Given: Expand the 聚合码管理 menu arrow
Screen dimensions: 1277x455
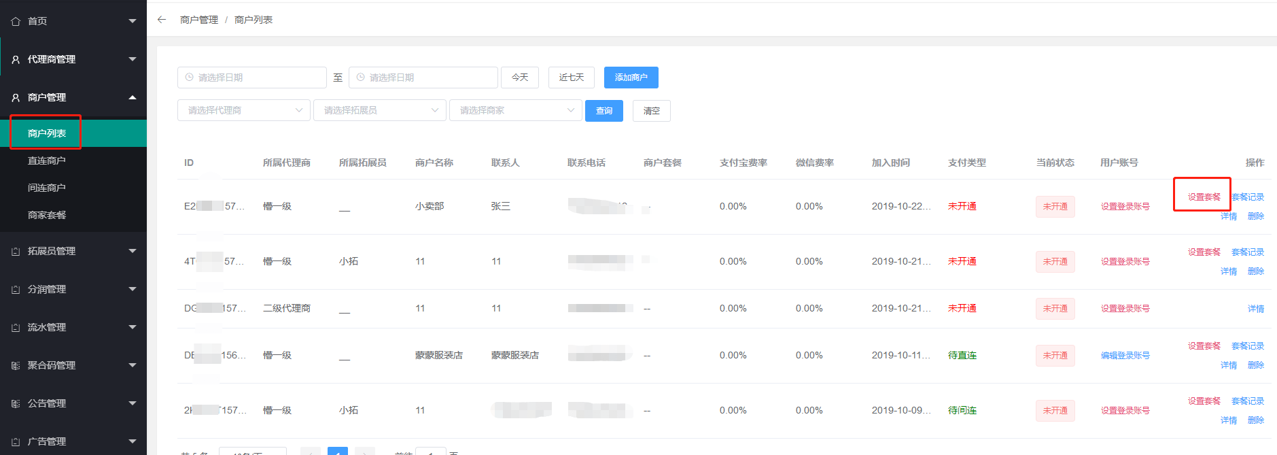Looking at the screenshot, I should click(x=133, y=365).
